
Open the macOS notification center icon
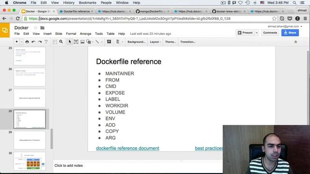(302, 3)
